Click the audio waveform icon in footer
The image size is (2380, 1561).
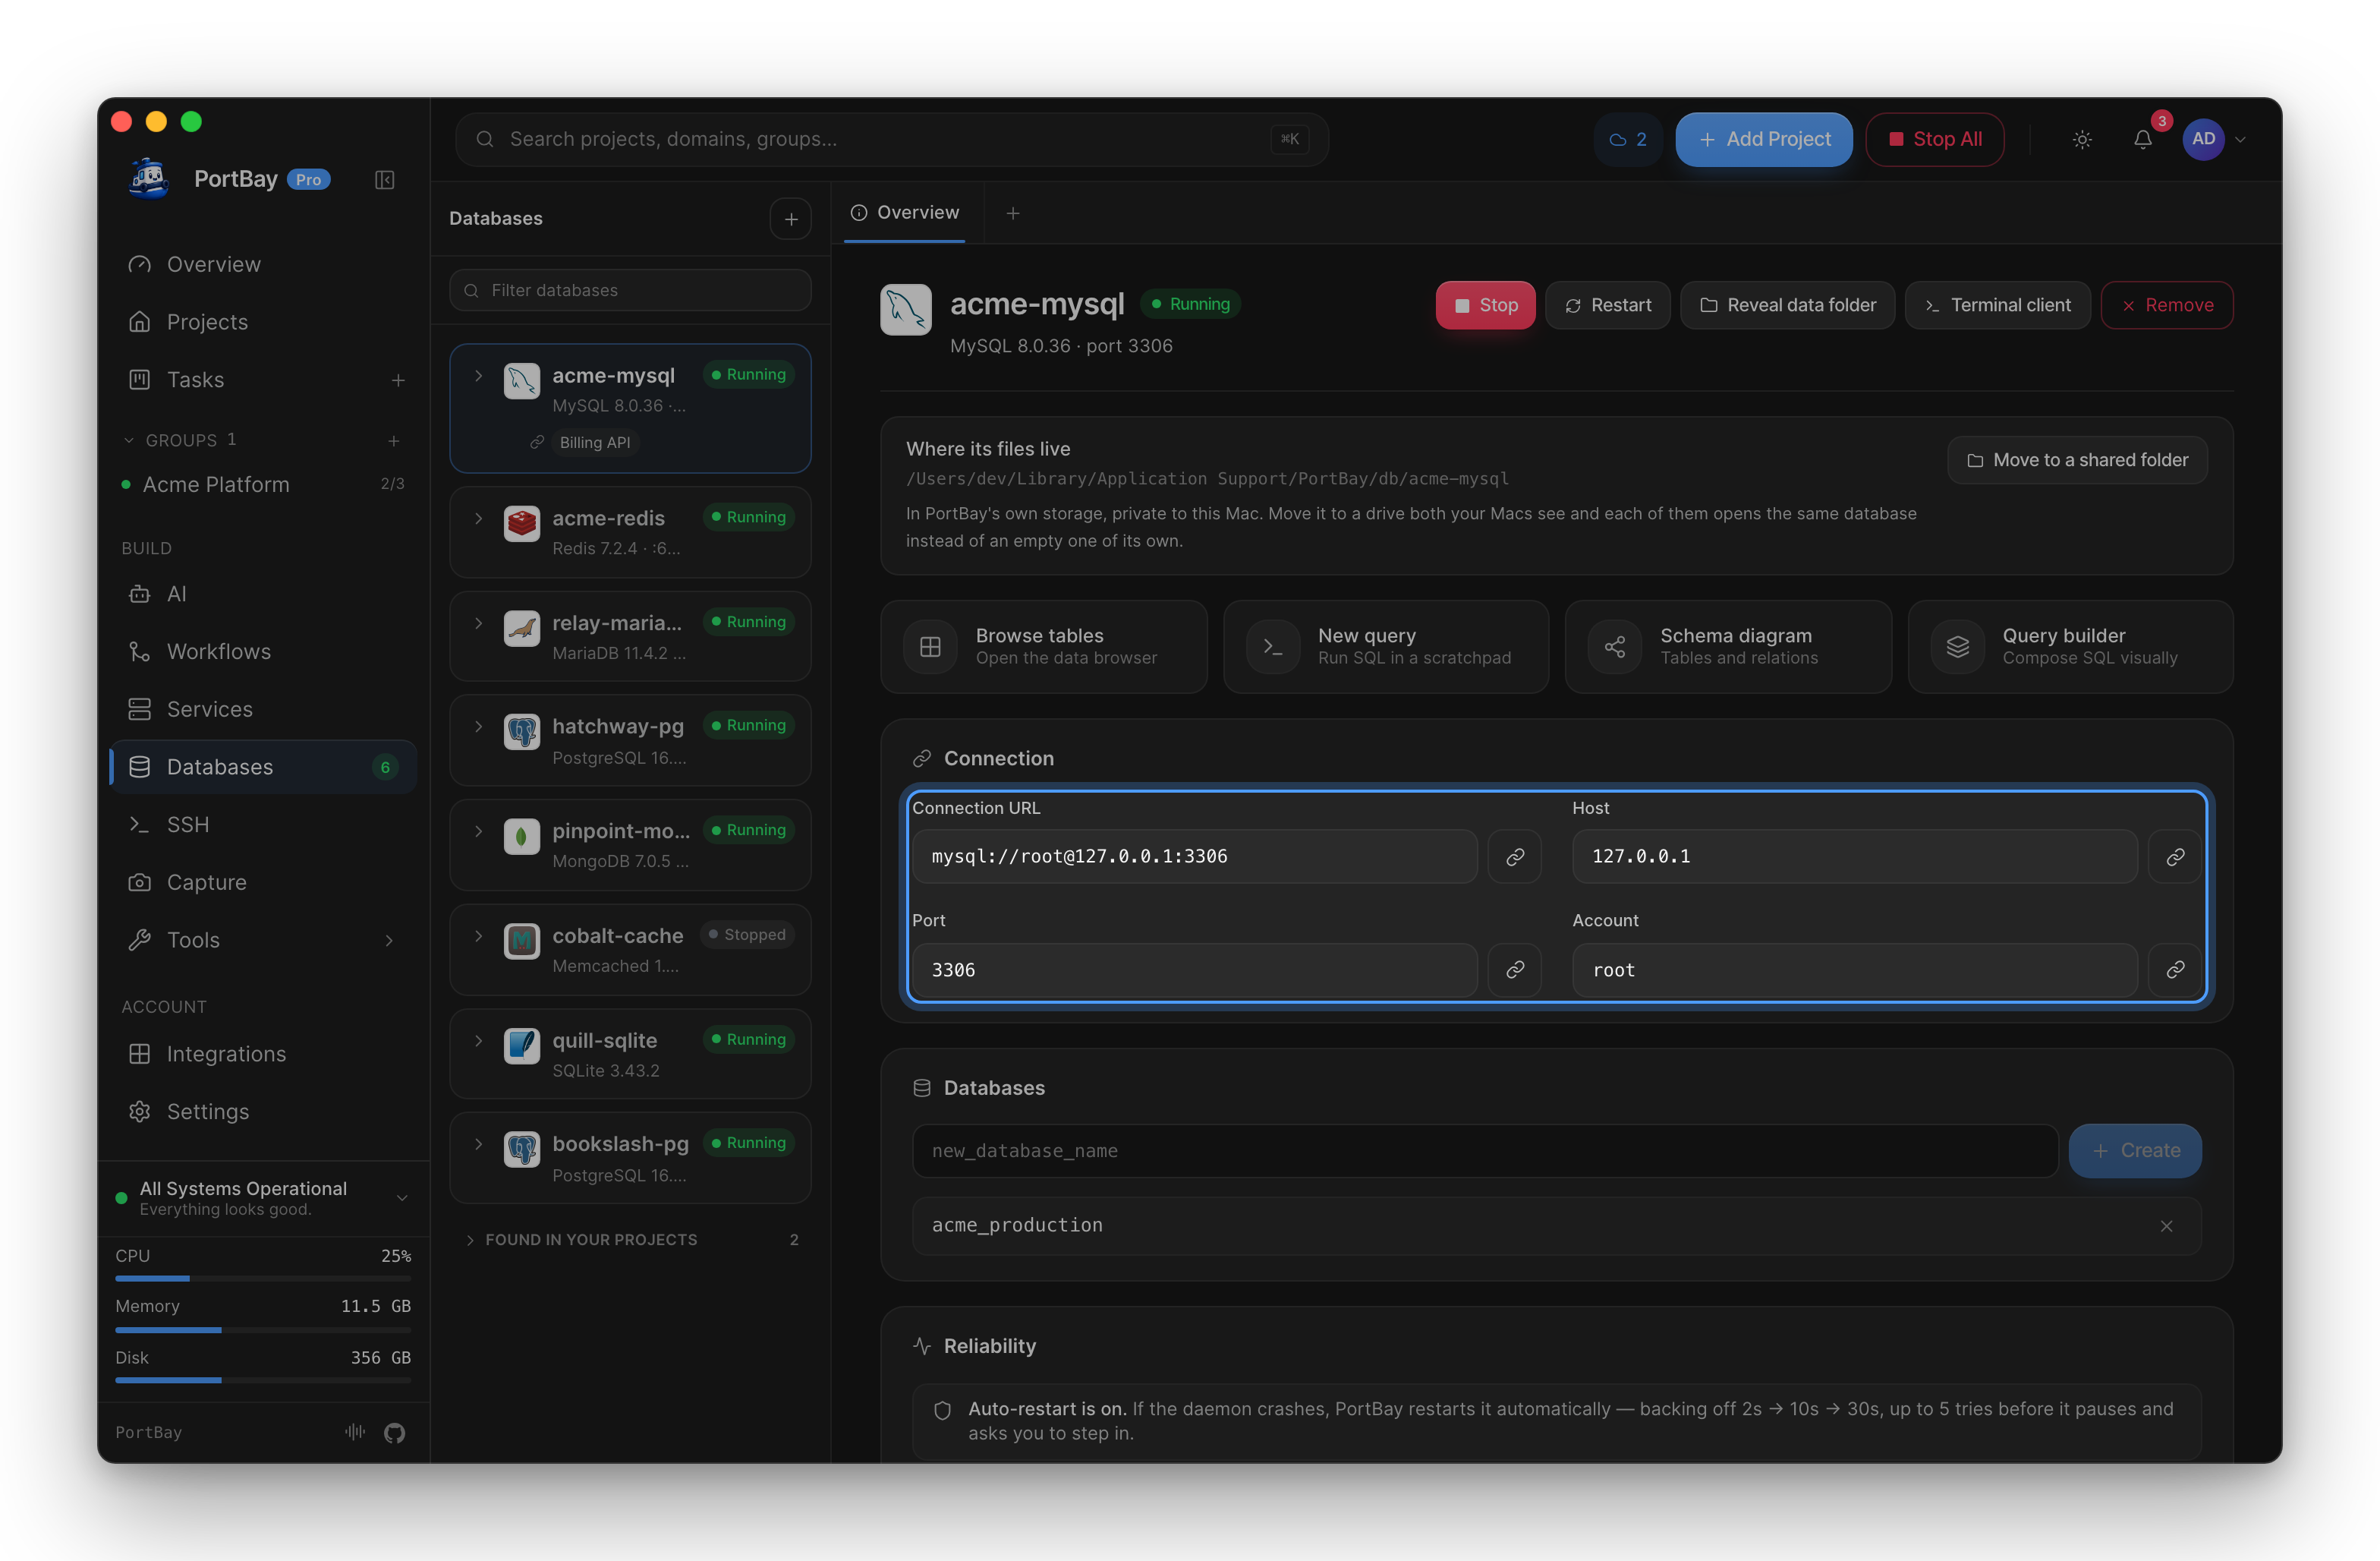coord(355,1432)
